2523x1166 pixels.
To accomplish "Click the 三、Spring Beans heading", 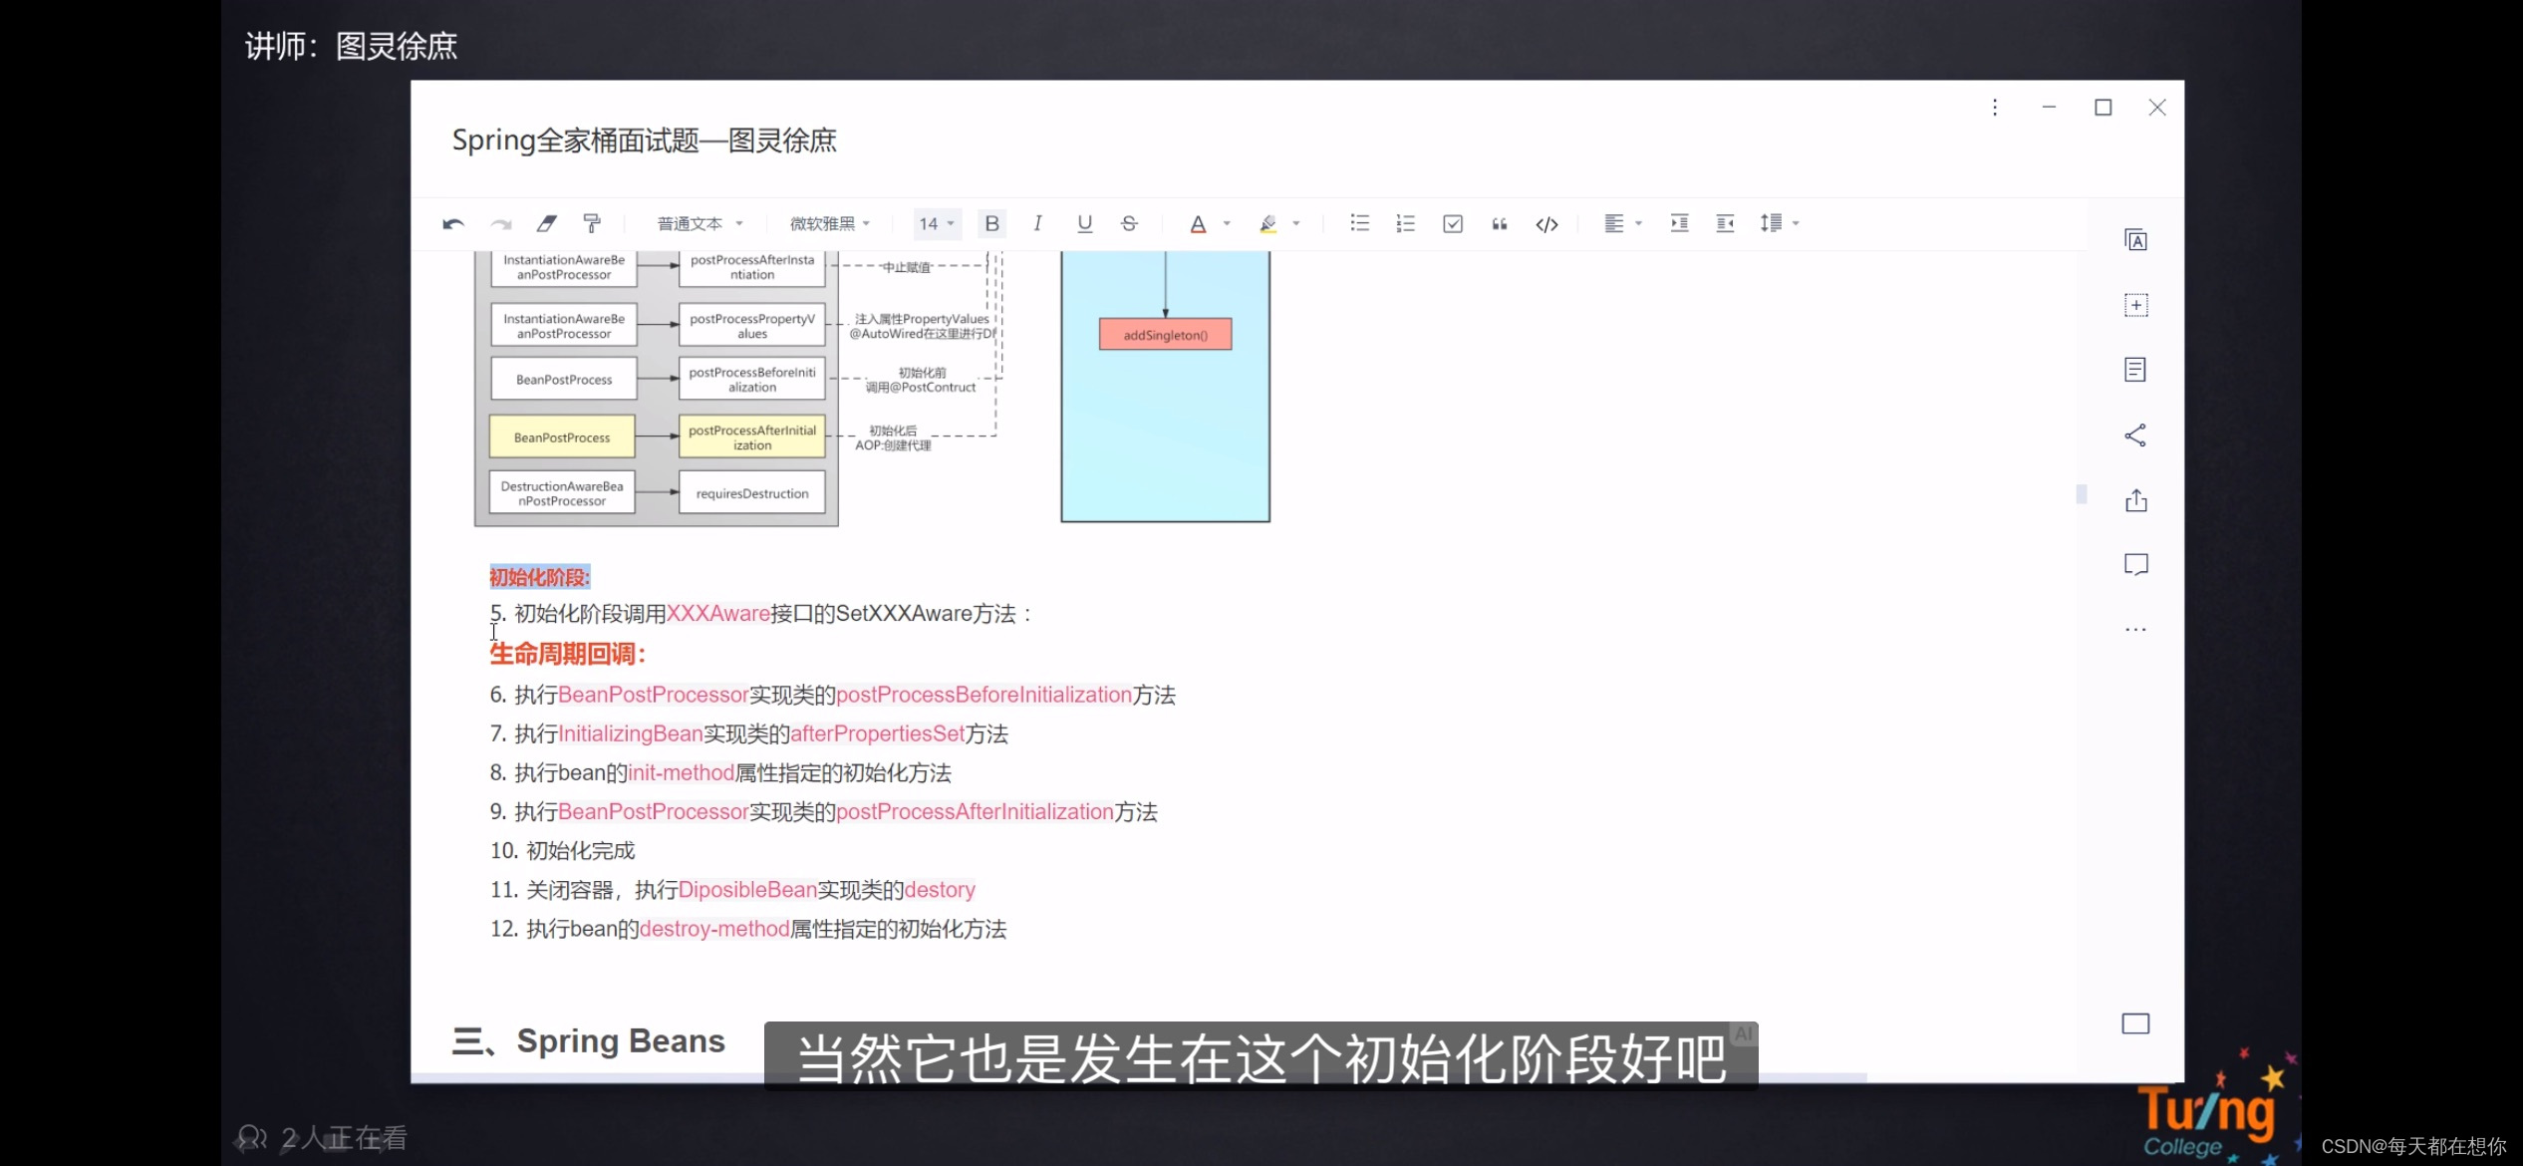I will [x=588, y=1040].
